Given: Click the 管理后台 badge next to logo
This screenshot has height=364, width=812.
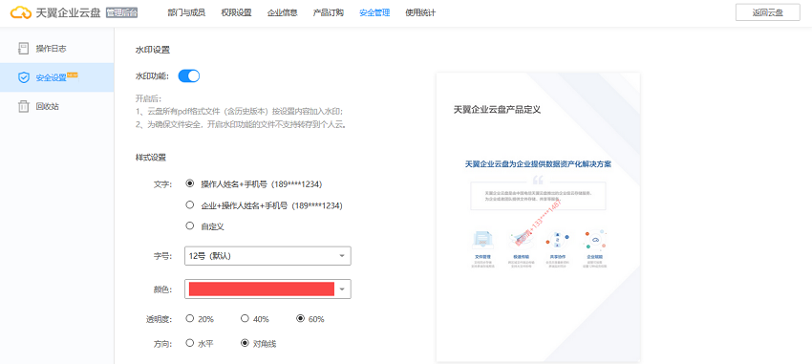Looking at the screenshot, I should coord(121,13).
